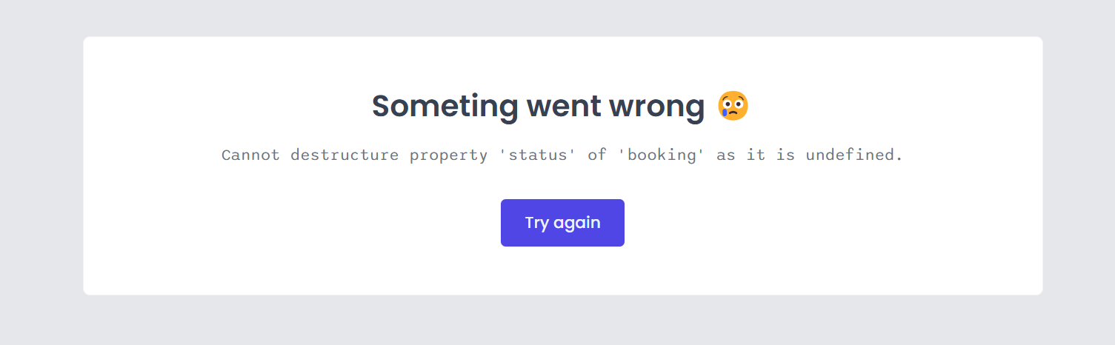Click the phrase 'as it is' in the error

point(756,155)
